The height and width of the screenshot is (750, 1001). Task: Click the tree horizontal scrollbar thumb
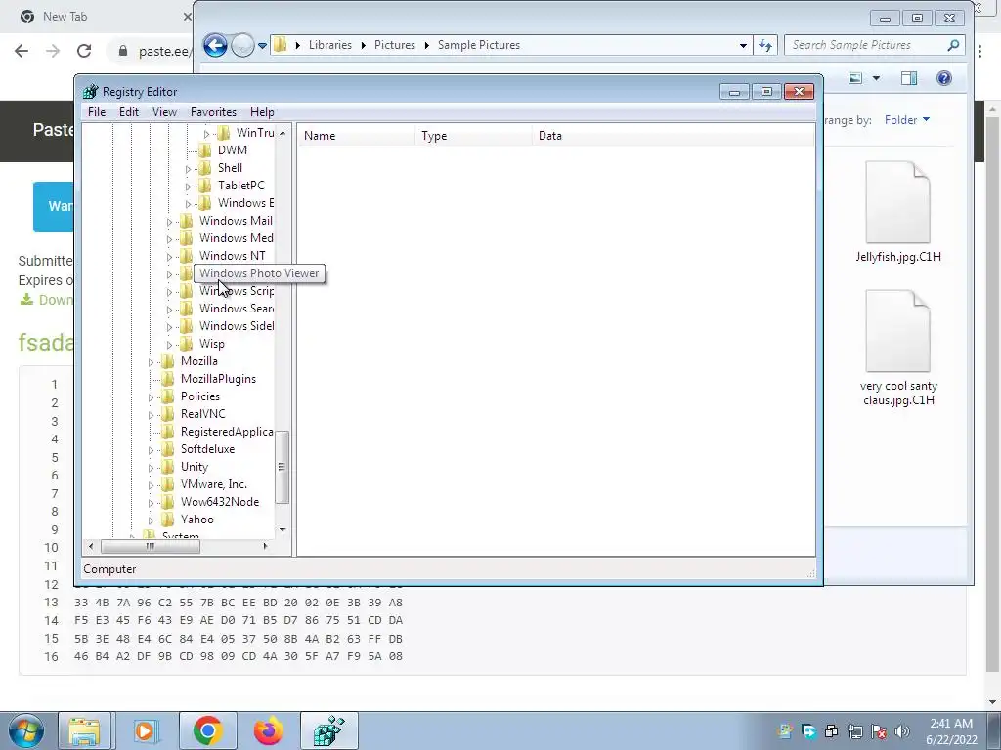tap(150, 546)
